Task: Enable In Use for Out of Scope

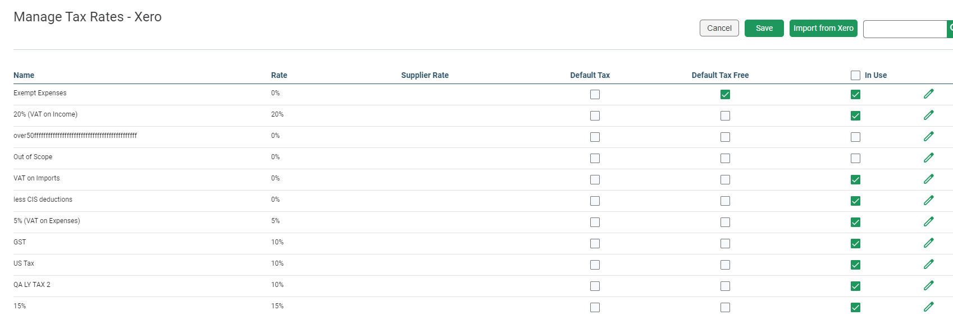Action: click(855, 158)
